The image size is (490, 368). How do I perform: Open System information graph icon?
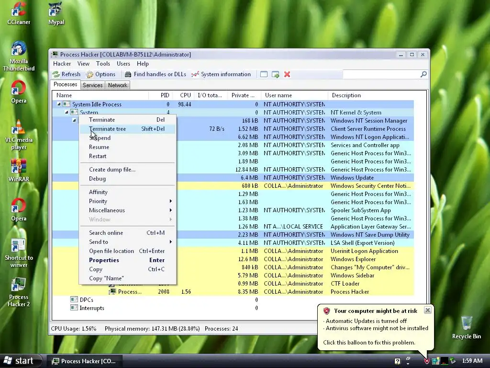195,74
